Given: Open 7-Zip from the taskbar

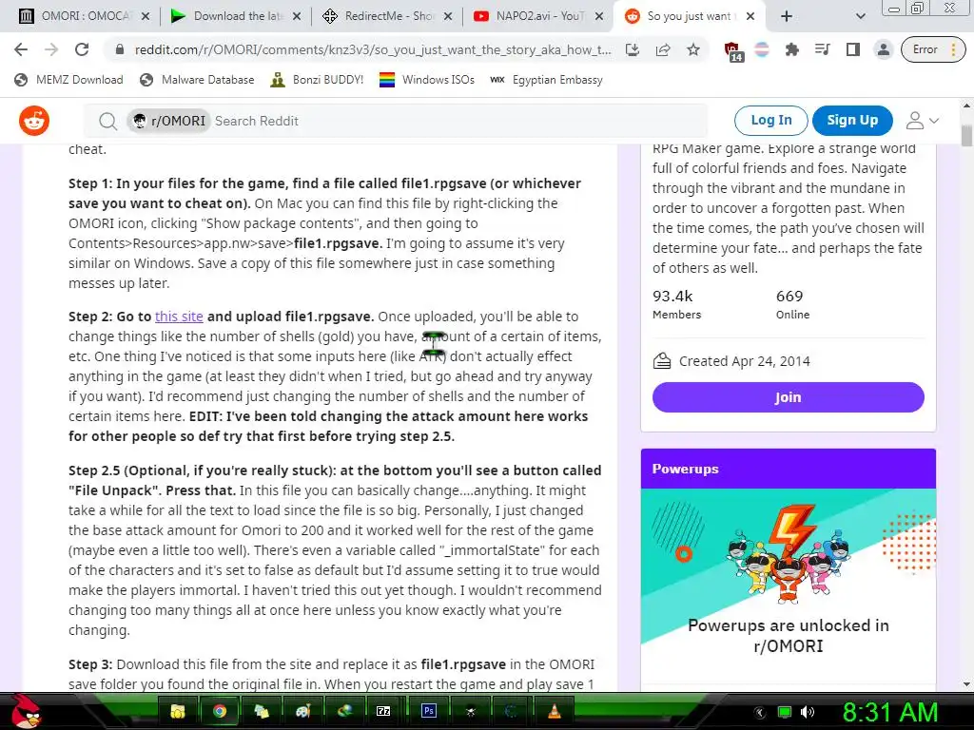Looking at the screenshot, I should click(x=383, y=711).
